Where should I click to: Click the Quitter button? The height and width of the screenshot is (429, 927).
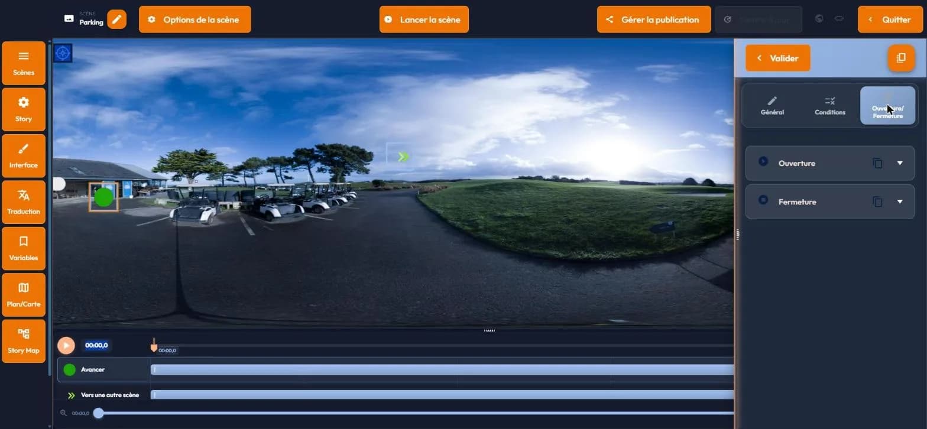(x=889, y=19)
